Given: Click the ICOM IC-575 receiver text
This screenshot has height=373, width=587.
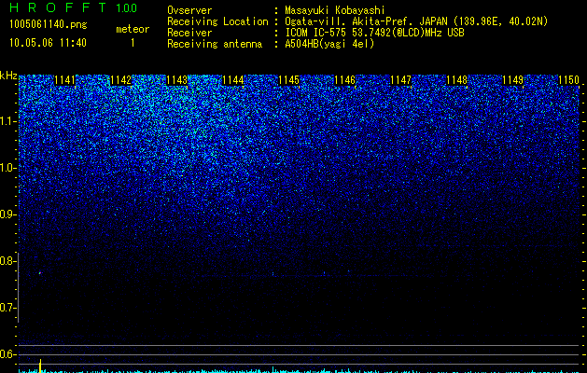Looking at the screenshot, I should (x=374, y=33).
